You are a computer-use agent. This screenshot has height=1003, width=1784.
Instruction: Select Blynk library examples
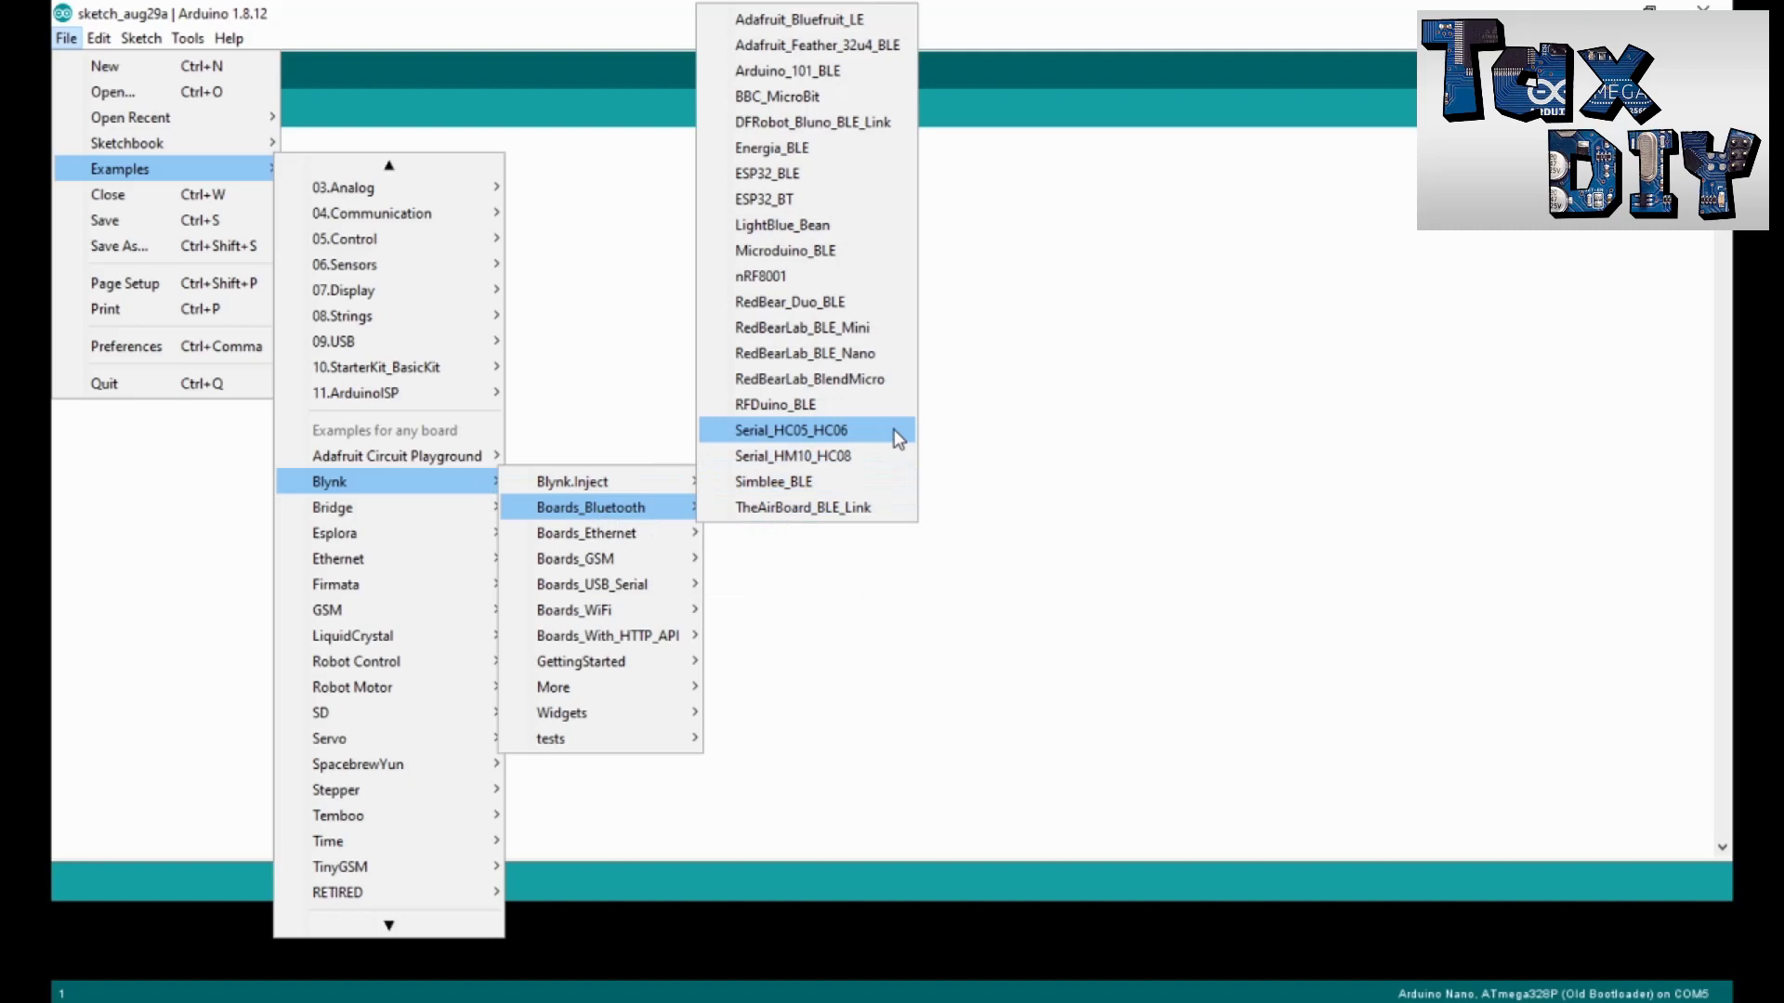[389, 482]
